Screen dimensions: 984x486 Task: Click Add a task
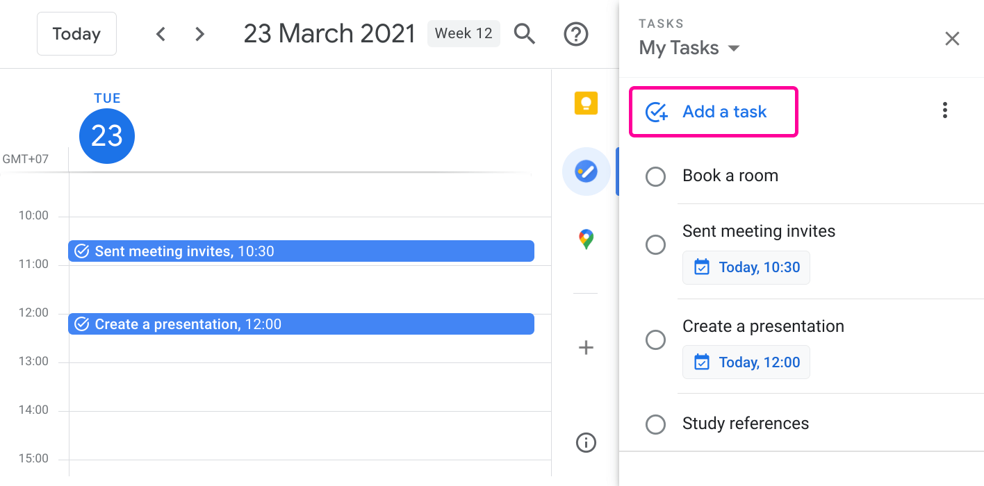tap(713, 111)
